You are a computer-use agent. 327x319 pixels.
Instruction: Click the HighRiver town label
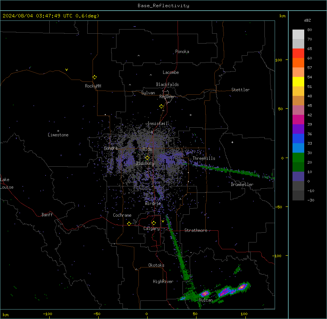[x=163, y=281]
